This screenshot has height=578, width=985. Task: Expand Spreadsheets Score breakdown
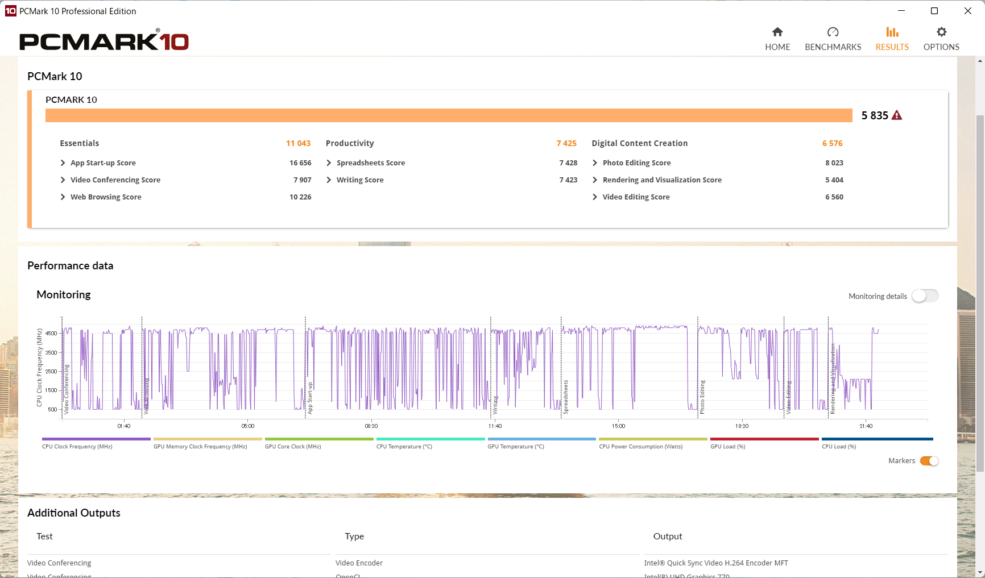coord(329,163)
